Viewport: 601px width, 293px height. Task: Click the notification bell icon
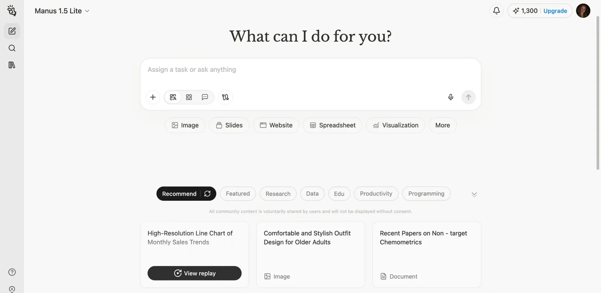click(x=496, y=11)
